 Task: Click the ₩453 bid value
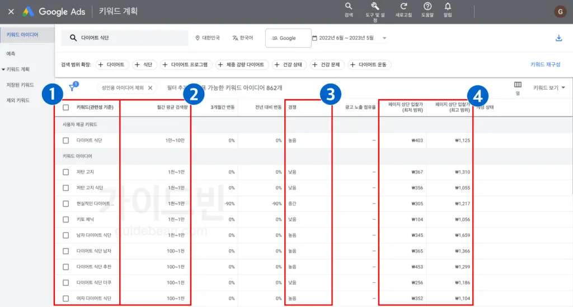[x=417, y=267]
